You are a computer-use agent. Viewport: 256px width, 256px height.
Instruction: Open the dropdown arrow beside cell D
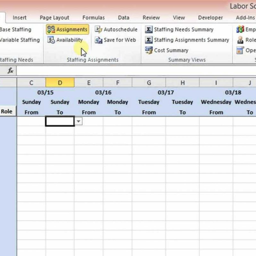[x=78, y=121]
